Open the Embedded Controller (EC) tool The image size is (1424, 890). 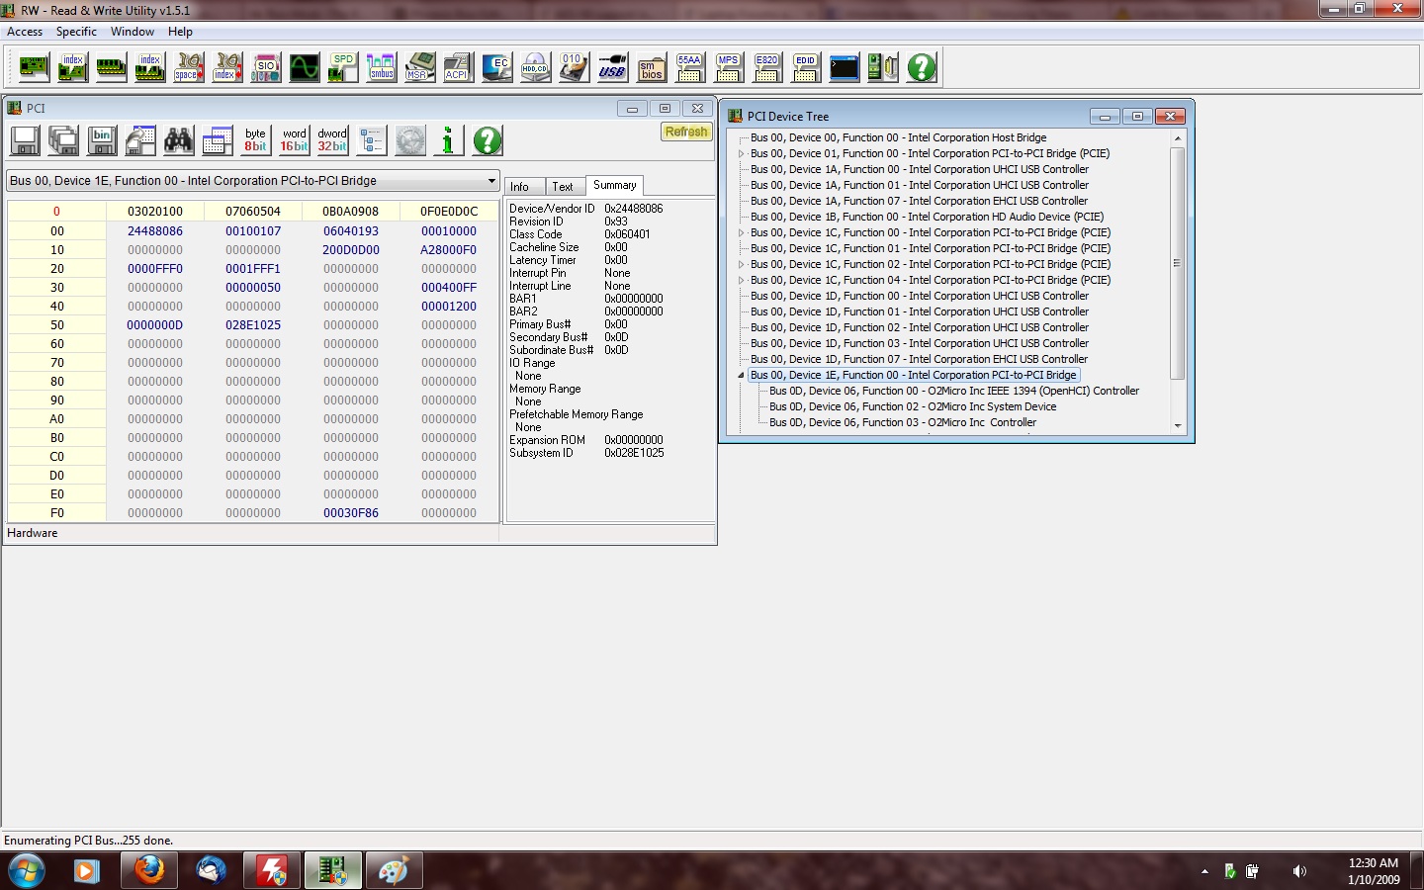pyautogui.click(x=497, y=67)
